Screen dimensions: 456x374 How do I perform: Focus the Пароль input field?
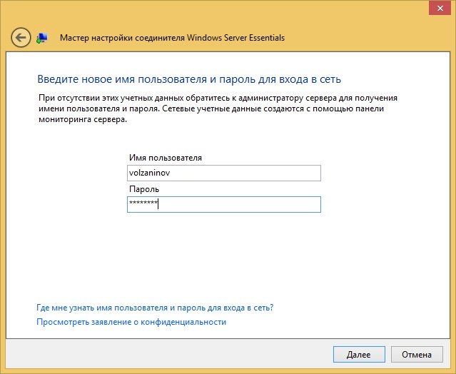pyautogui.click(x=224, y=204)
